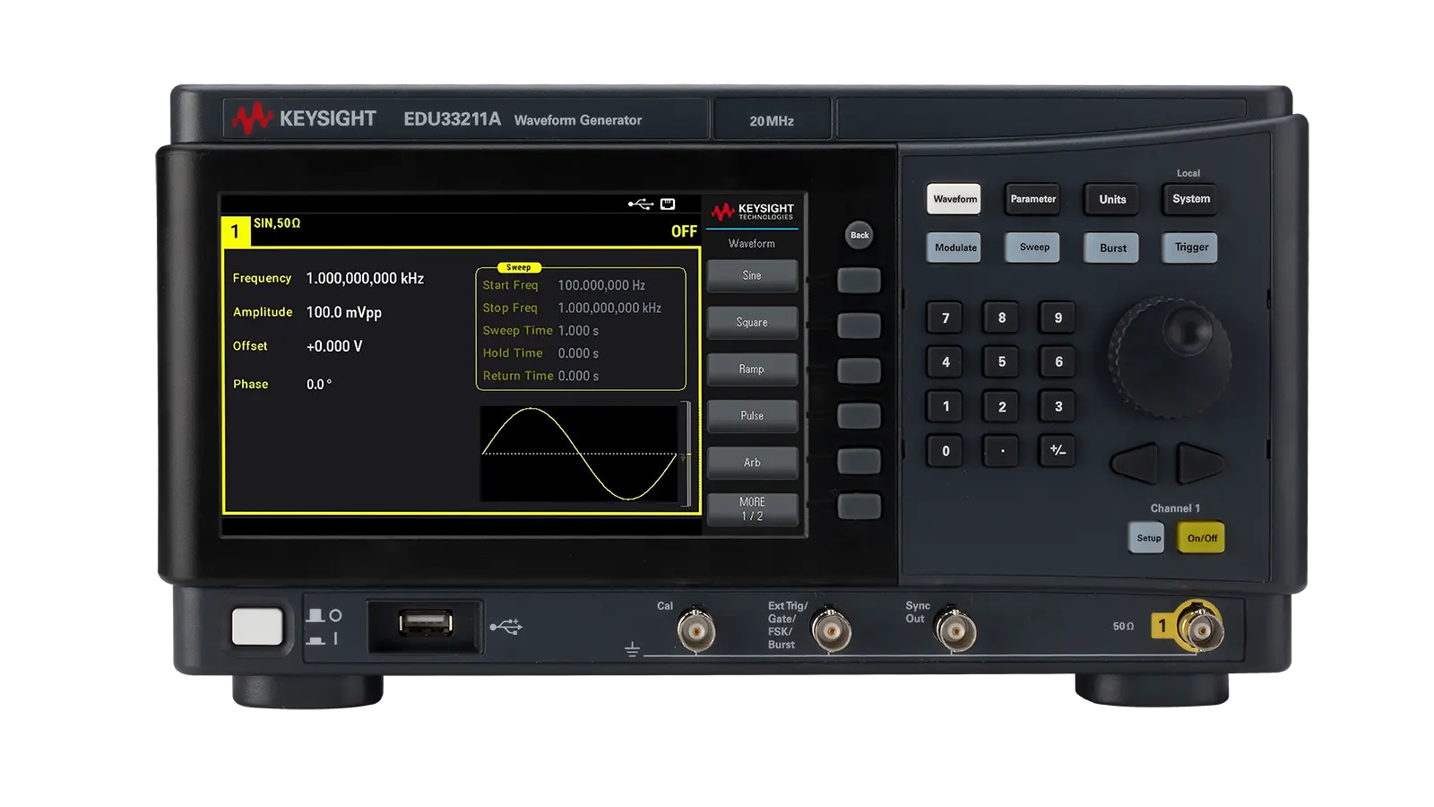Click the SIN,50Ω channel status label
The image size is (1434, 807).
click(277, 223)
